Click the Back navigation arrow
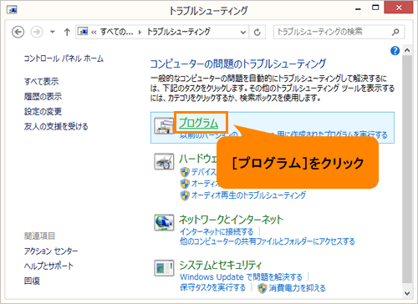The height and width of the screenshot is (304, 418). click(x=18, y=33)
